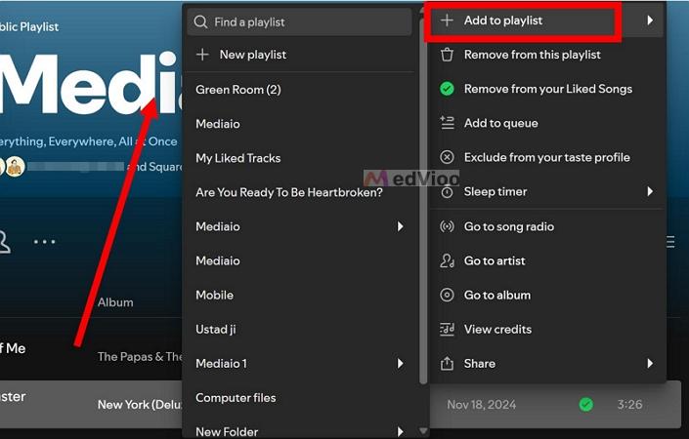Choose the Mobile playlist

coord(300,295)
